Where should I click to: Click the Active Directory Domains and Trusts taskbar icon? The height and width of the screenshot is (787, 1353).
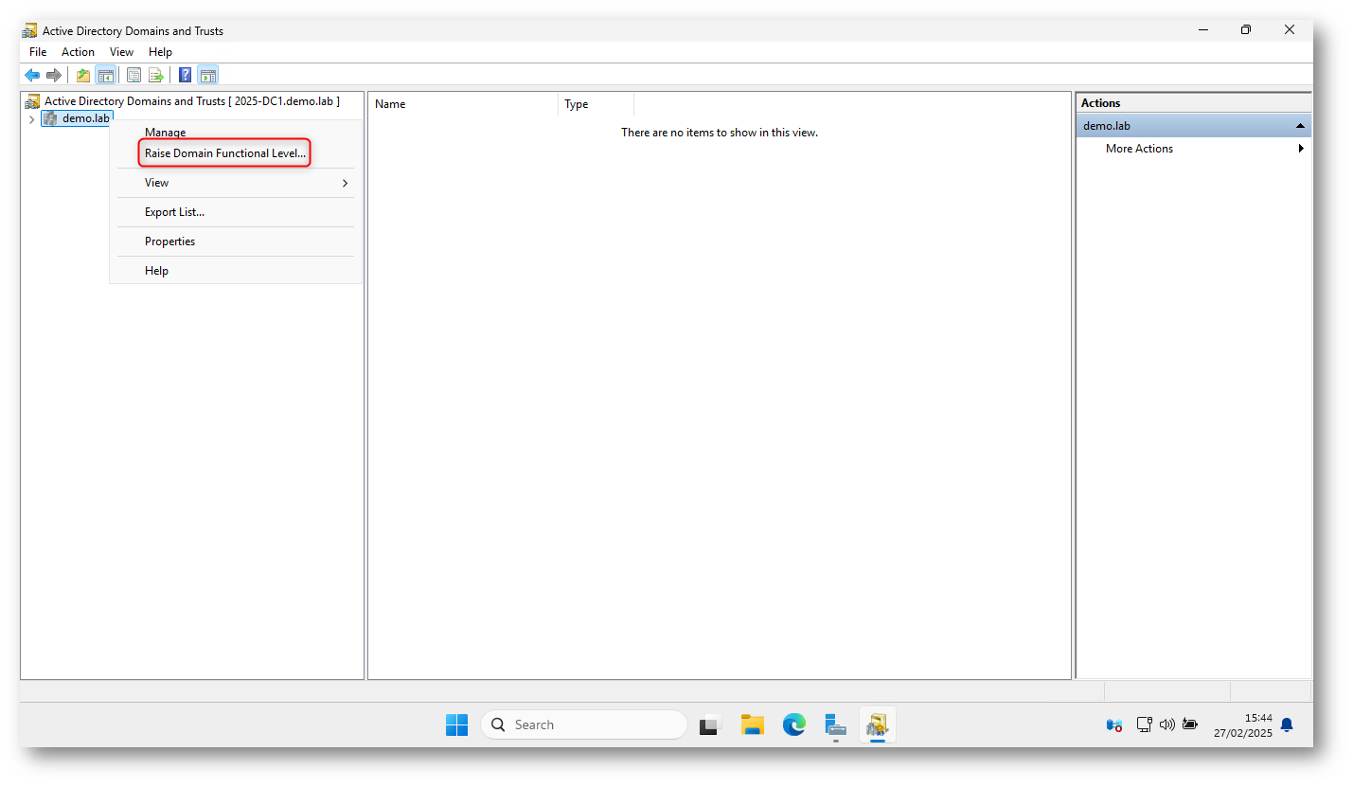(x=877, y=724)
